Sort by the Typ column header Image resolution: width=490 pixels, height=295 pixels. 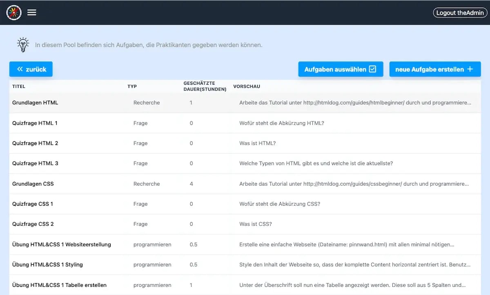click(132, 86)
